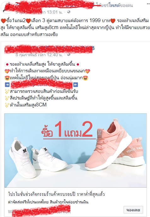150x217 pixels.
Task: Open the sneaker promotion image
Action: tap(76, 150)
